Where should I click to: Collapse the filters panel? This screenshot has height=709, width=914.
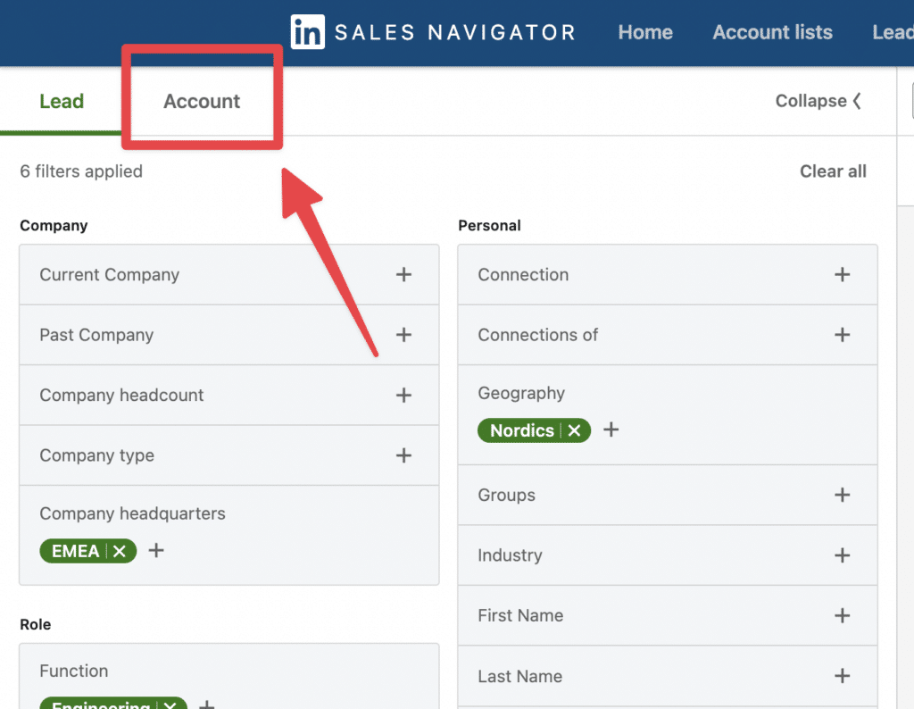point(818,101)
